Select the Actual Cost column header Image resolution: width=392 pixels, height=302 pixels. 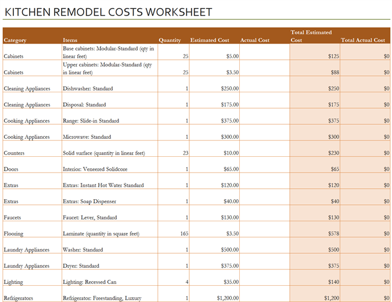pos(255,40)
